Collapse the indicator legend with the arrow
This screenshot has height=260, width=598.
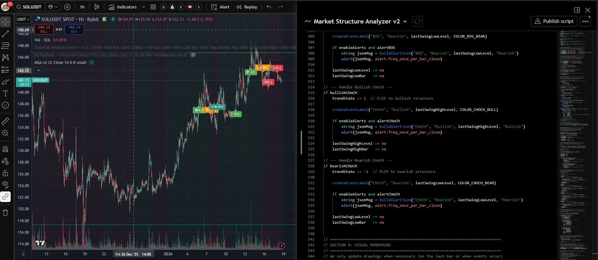coord(39,71)
